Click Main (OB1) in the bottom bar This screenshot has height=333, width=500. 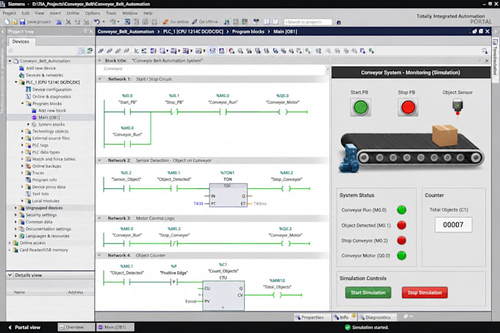(x=115, y=327)
